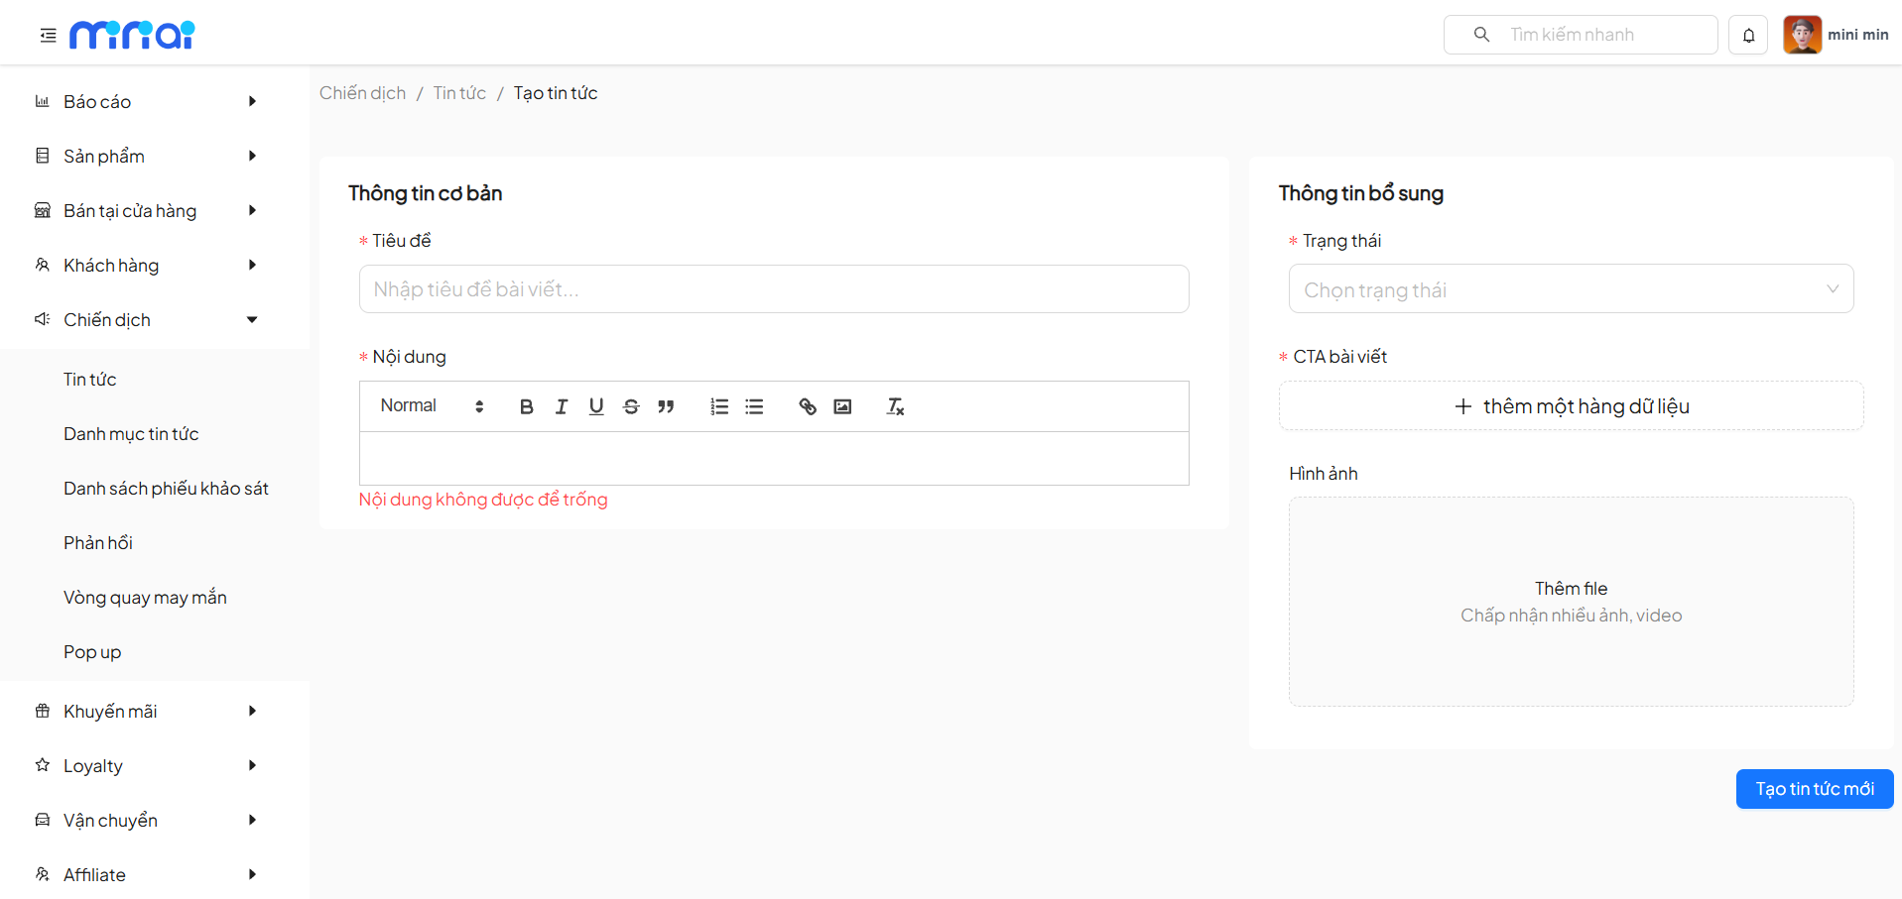Open the notification bell
The image size is (1902, 899).
(x=1748, y=35)
